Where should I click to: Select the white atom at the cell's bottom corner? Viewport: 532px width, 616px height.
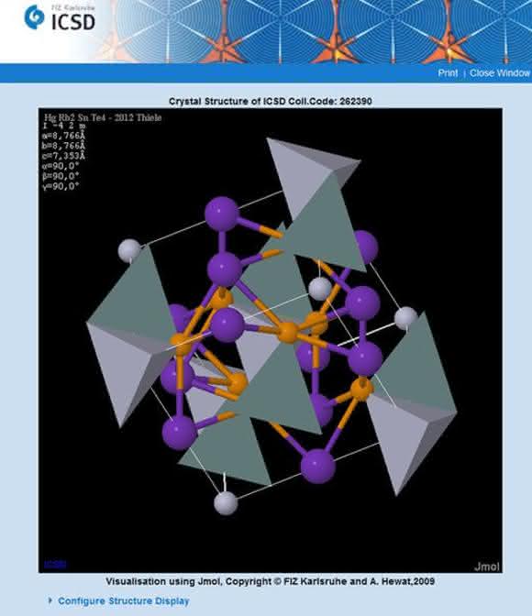pyautogui.click(x=226, y=503)
